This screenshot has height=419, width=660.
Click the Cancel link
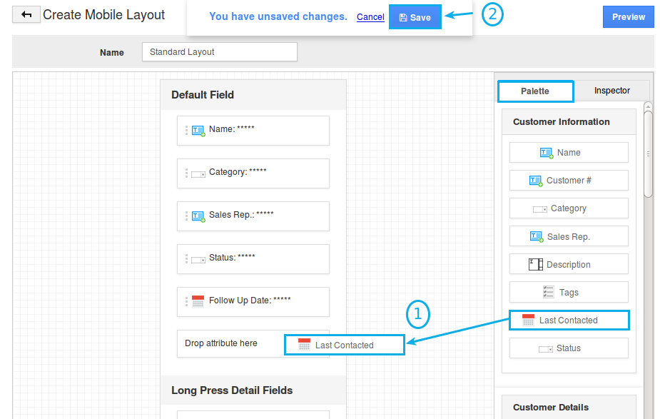click(370, 17)
